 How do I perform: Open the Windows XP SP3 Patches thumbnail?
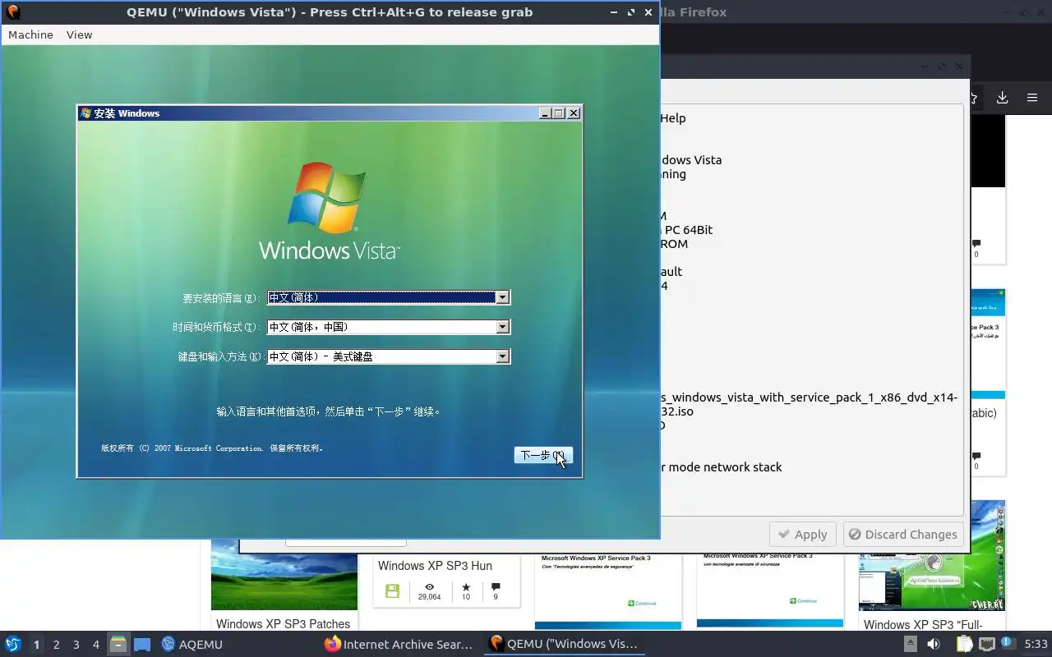click(284, 575)
